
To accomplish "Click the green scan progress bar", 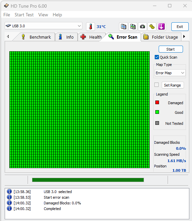I will click(88, 180).
